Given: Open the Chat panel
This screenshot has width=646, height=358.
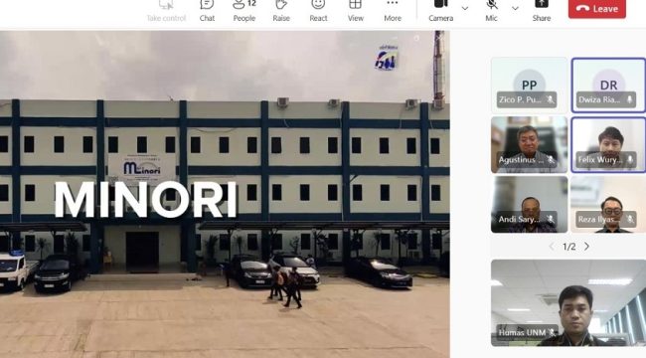Looking at the screenshot, I should (x=207, y=11).
